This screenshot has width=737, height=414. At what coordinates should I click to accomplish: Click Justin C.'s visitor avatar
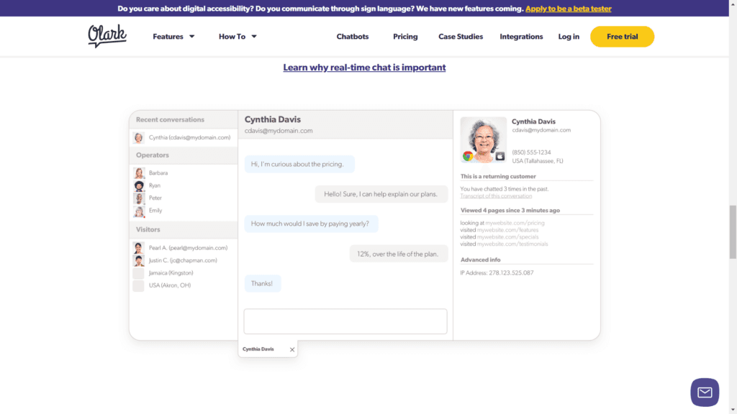click(138, 259)
